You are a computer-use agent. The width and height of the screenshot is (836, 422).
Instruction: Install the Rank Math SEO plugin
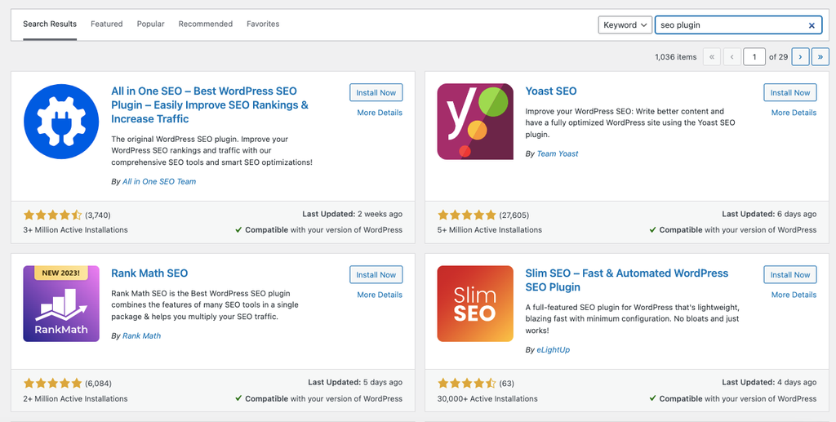[376, 274]
